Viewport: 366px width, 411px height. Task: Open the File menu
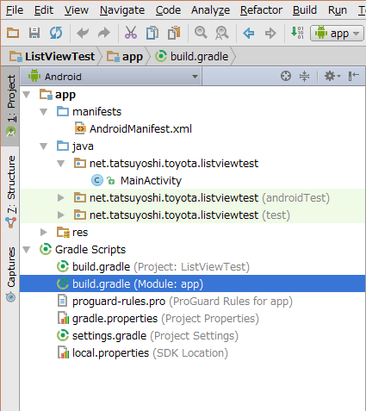tap(15, 10)
